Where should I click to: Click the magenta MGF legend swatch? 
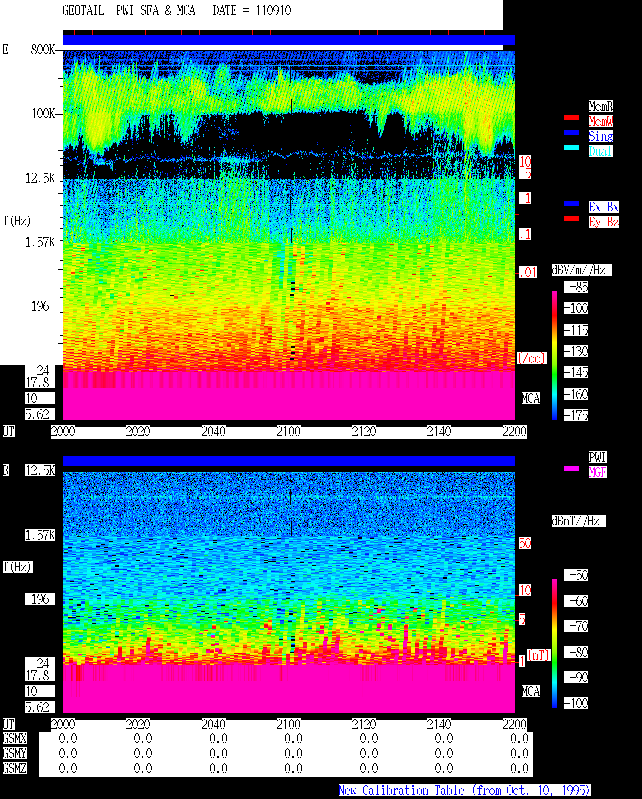[x=572, y=469]
